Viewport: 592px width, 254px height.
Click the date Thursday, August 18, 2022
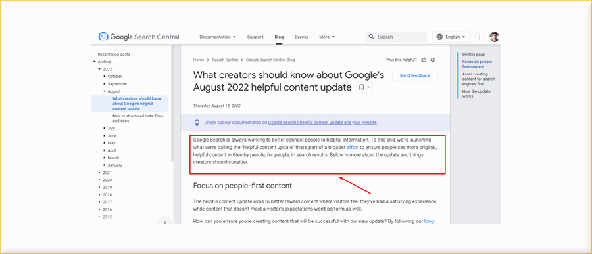coord(216,106)
